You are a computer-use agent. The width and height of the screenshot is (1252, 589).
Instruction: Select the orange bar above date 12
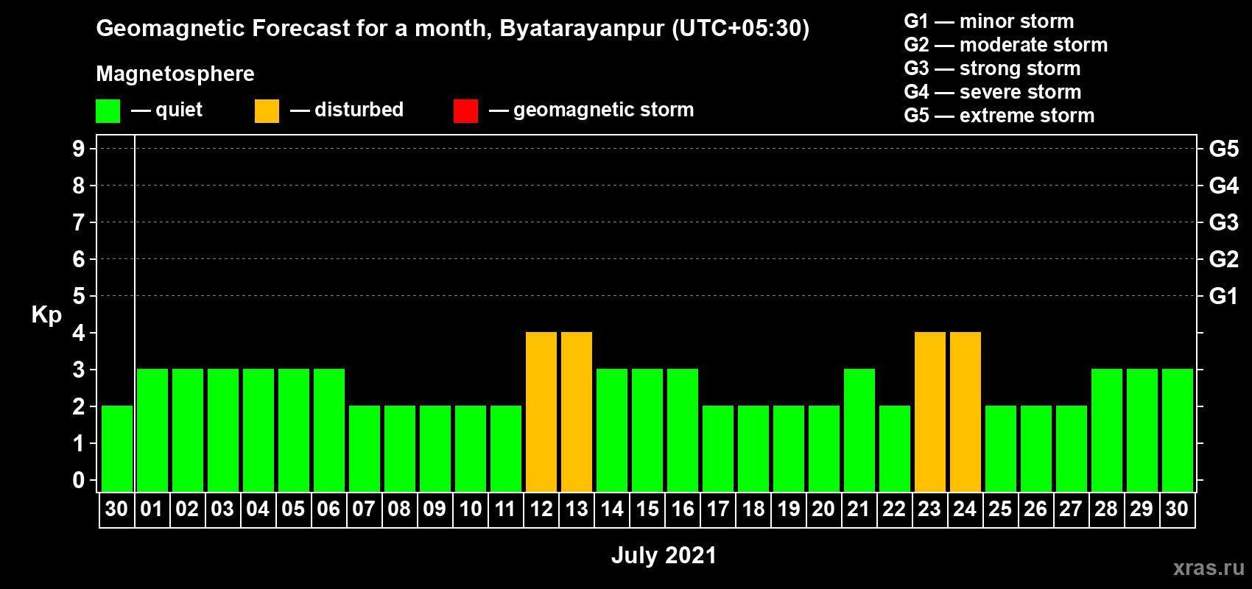pos(541,412)
